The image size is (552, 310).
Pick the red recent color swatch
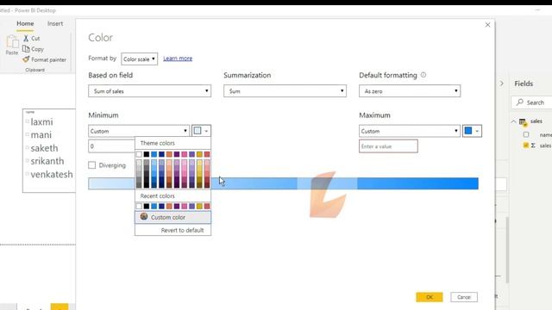[207, 206]
